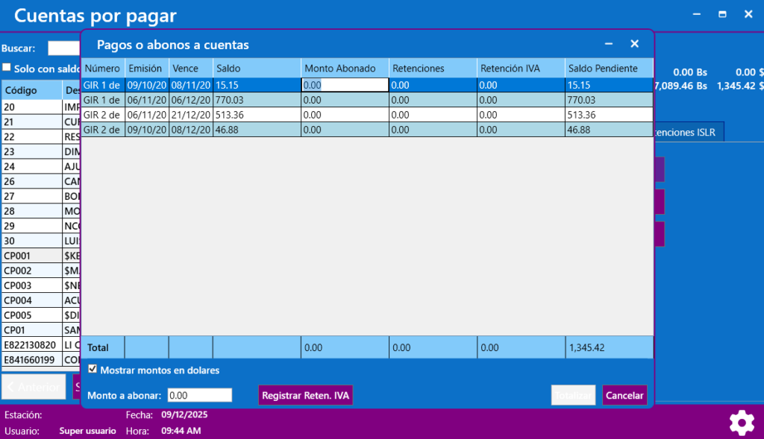Close the Pagos o abonos dialog
This screenshot has height=439, width=764.
(634, 45)
